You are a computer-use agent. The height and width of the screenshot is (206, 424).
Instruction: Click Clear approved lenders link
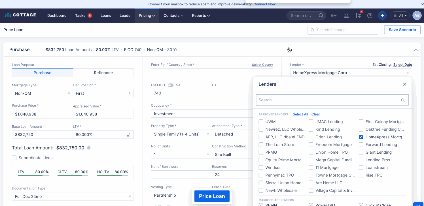[316, 114]
